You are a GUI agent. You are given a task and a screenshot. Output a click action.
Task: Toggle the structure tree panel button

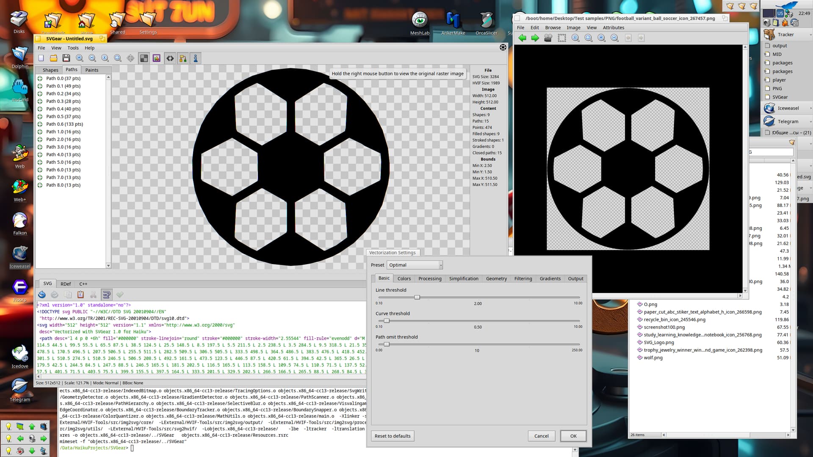click(183, 58)
